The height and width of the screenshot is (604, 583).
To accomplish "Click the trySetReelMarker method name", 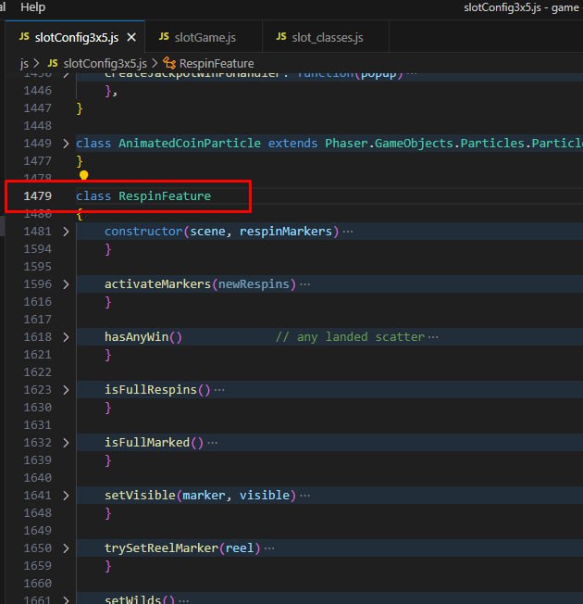I will (x=161, y=548).
